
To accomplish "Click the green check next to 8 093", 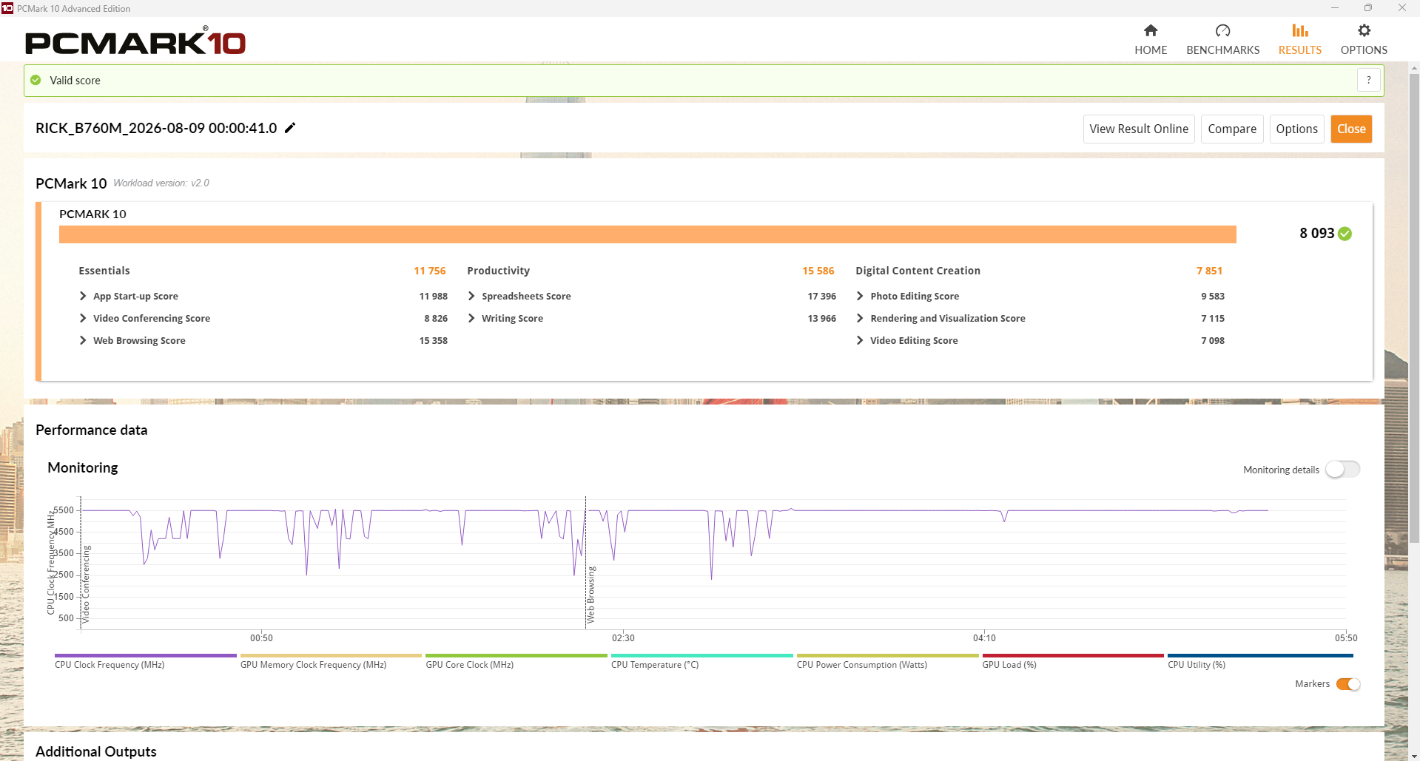I will 1345,234.
